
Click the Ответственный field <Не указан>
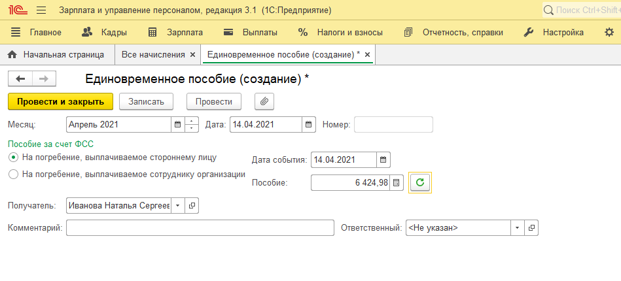[x=458, y=228]
